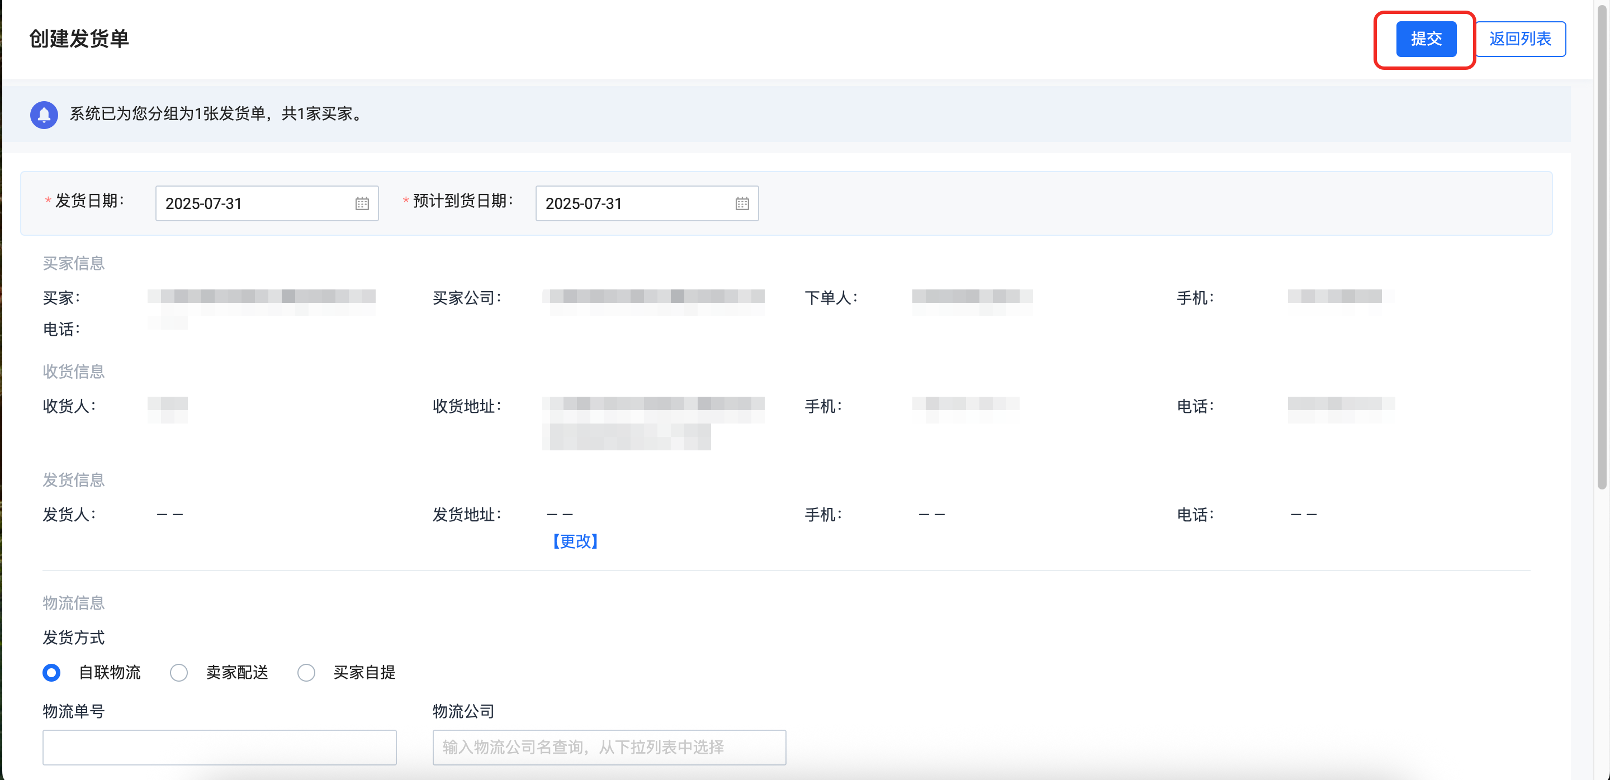
Task: Select the 卖家配送 shipping option
Action: (x=179, y=673)
